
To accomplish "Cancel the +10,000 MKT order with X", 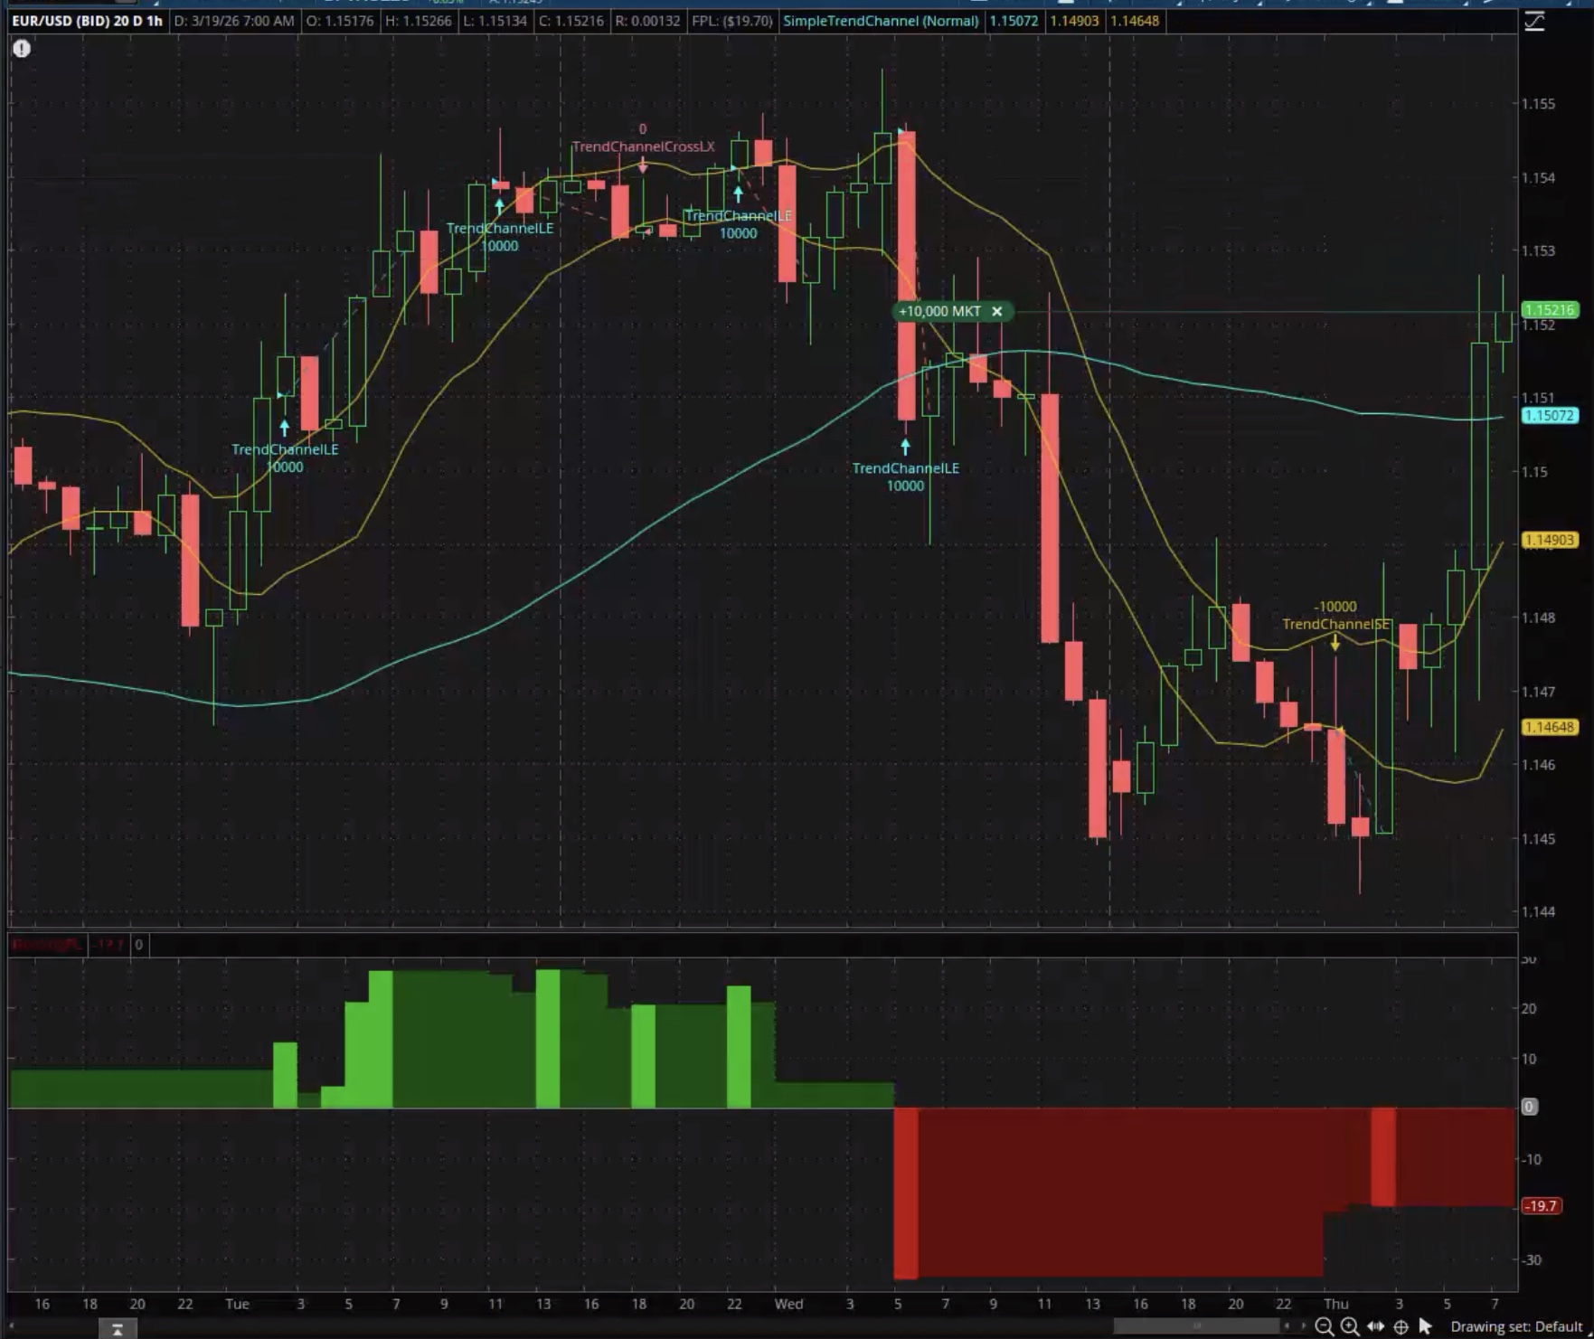I will point(996,311).
